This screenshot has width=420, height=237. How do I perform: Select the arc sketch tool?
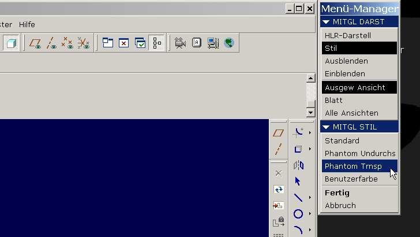298,230
